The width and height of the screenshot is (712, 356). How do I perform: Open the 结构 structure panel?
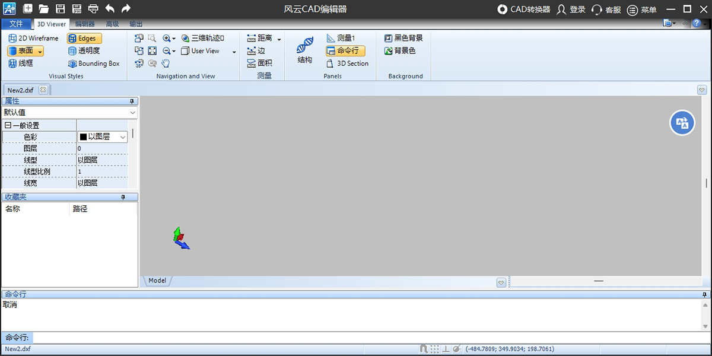coord(305,50)
